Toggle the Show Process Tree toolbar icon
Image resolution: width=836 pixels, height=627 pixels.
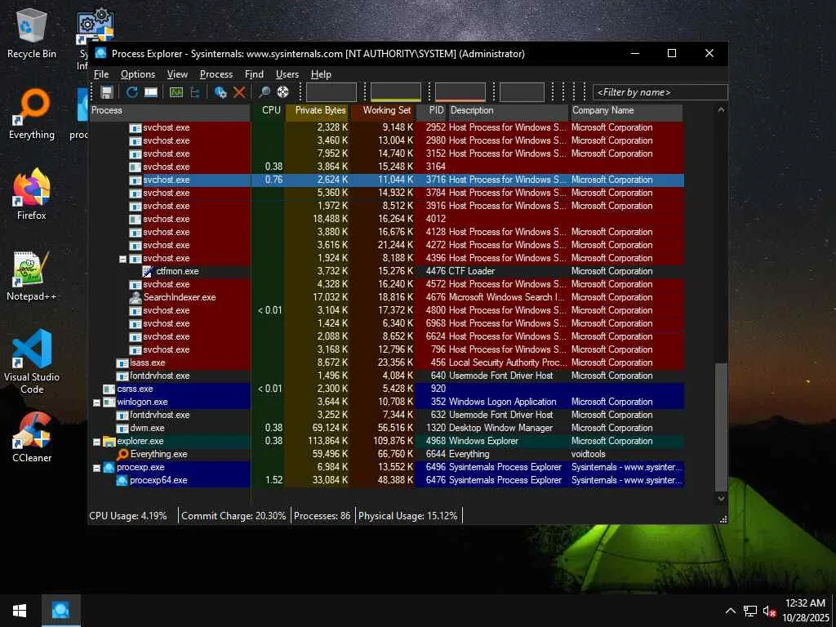195,92
